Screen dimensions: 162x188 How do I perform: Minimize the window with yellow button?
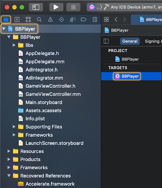click(x=14, y=7)
